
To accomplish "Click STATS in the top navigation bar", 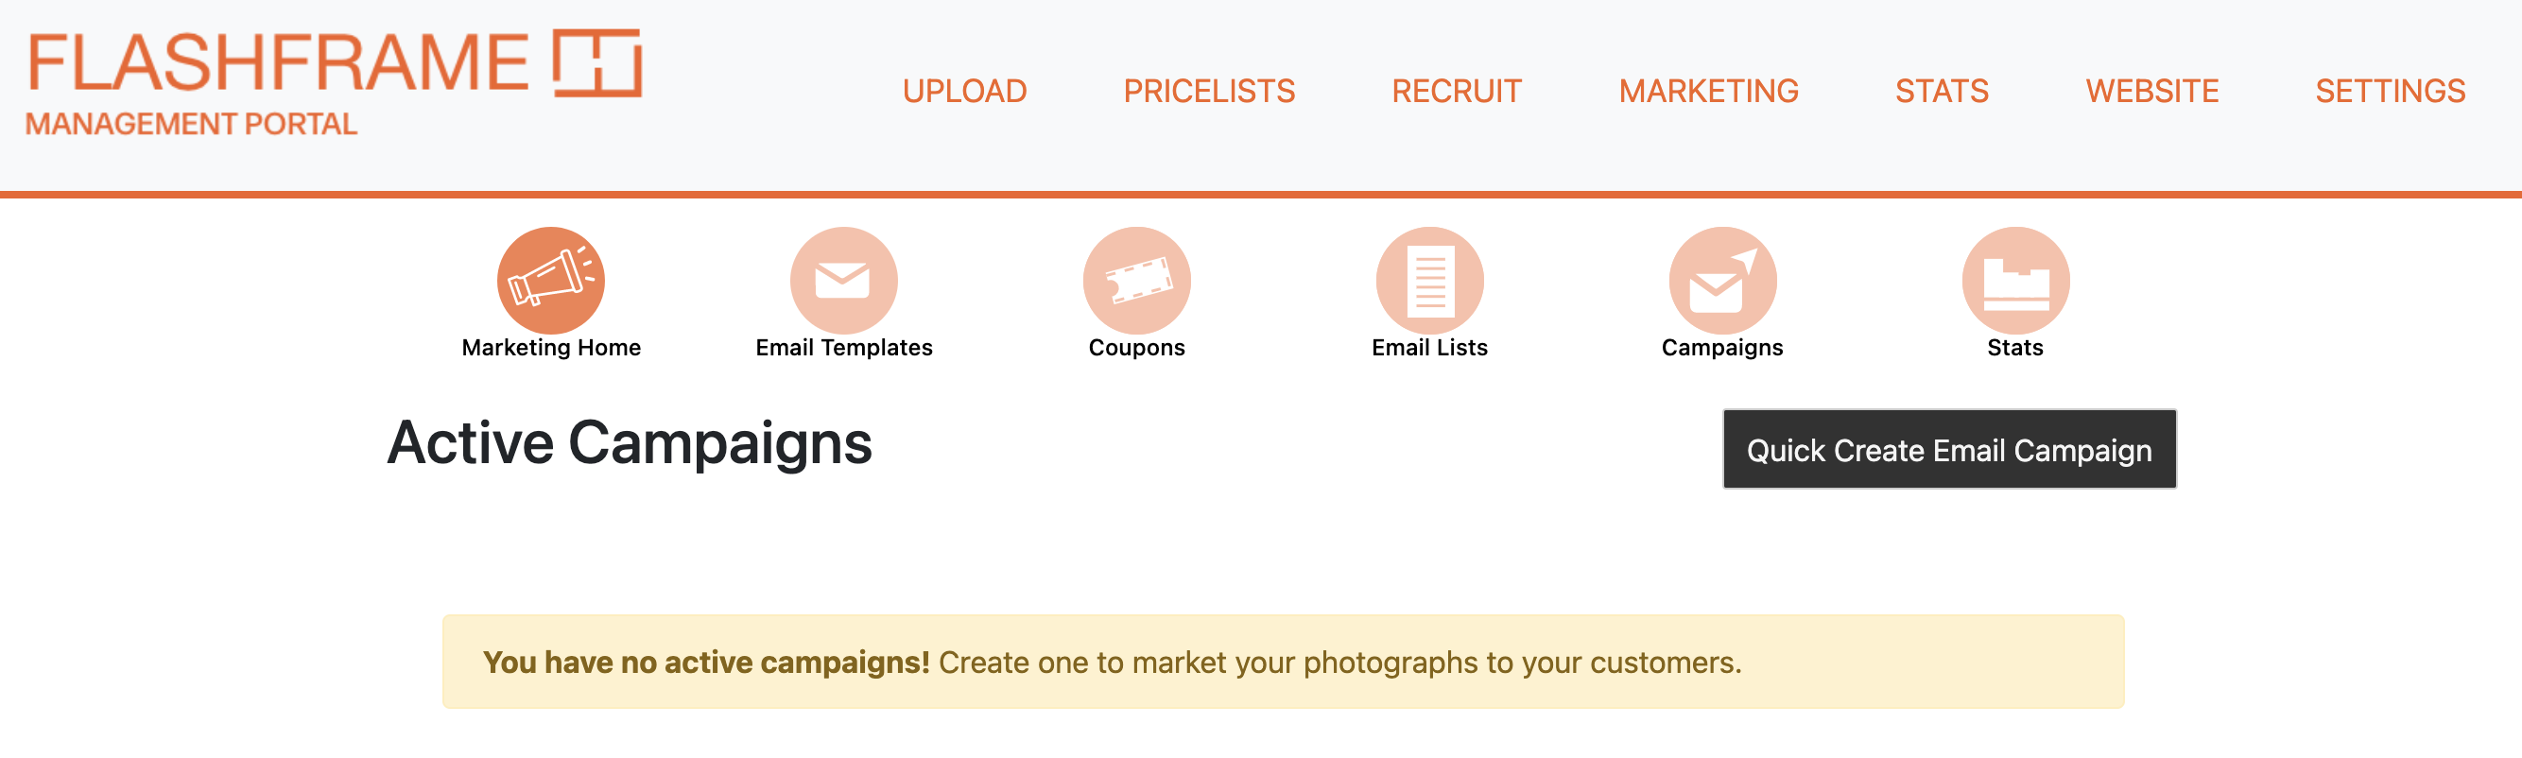I will pyautogui.click(x=1942, y=91).
